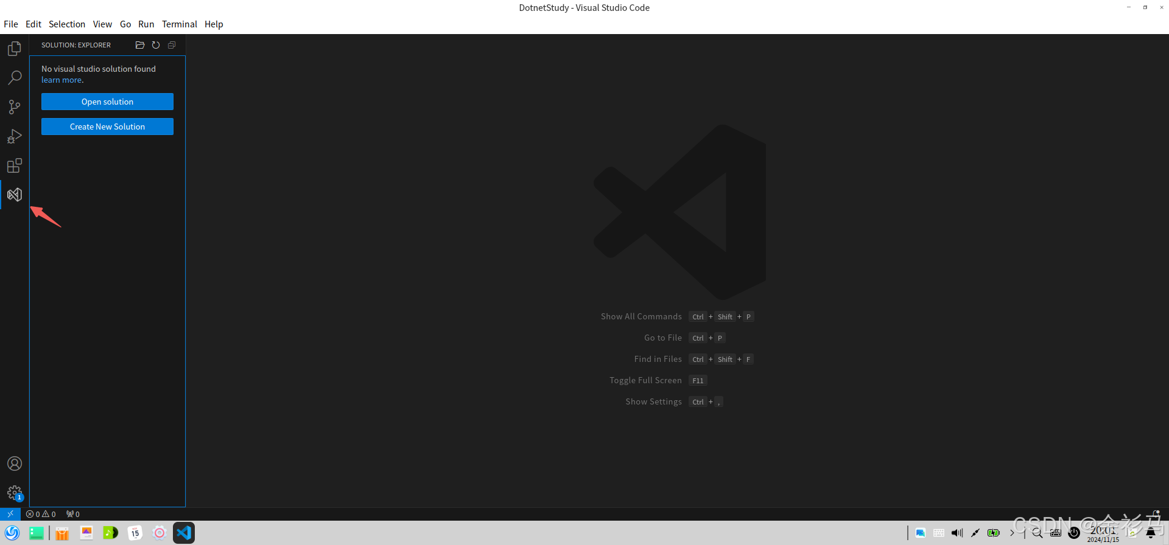The height and width of the screenshot is (545, 1169).
Task: Open the Source Control view
Action: (x=15, y=107)
